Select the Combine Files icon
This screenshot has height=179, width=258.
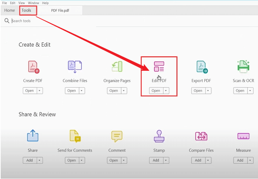[75, 67]
